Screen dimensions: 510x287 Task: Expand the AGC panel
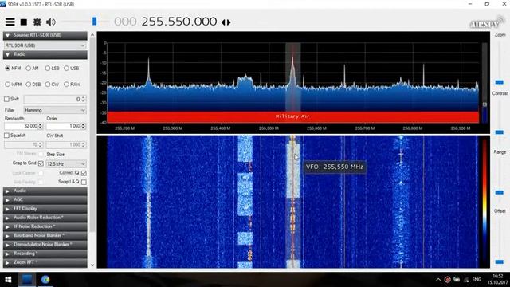[x=45, y=200]
